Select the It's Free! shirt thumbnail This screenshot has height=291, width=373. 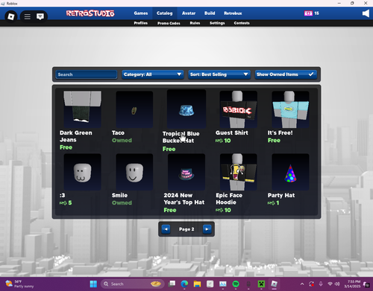pos(290,109)
